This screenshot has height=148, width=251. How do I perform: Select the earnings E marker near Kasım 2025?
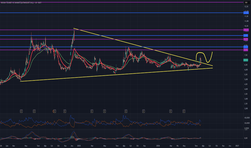click(144, 111)
